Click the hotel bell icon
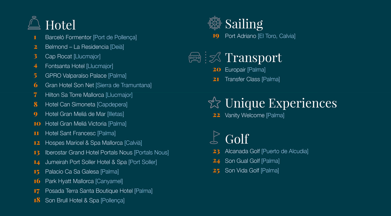 pos(34,23)
